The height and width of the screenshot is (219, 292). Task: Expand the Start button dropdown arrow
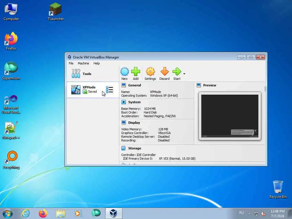184,74
